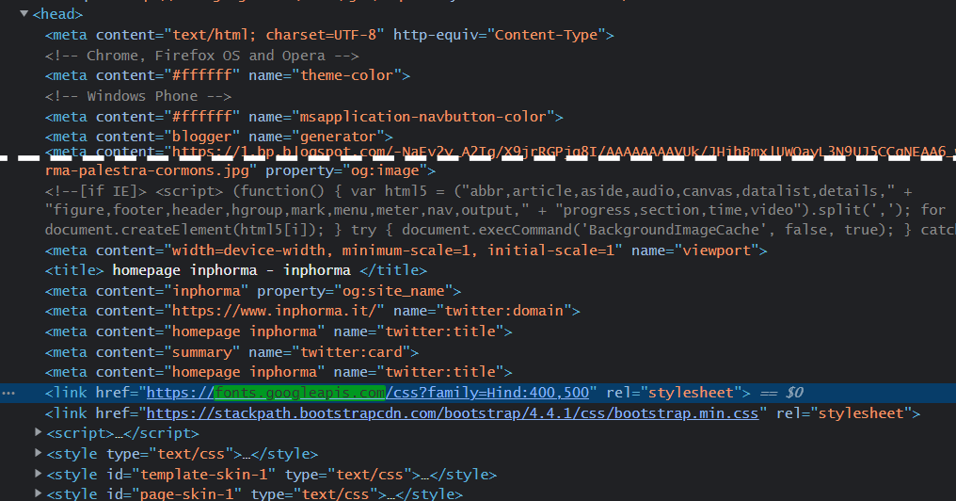Select the theme-color meta row
Image resolution: width=956 pixels, height=501 pixels.
click(x=228, y=75)
